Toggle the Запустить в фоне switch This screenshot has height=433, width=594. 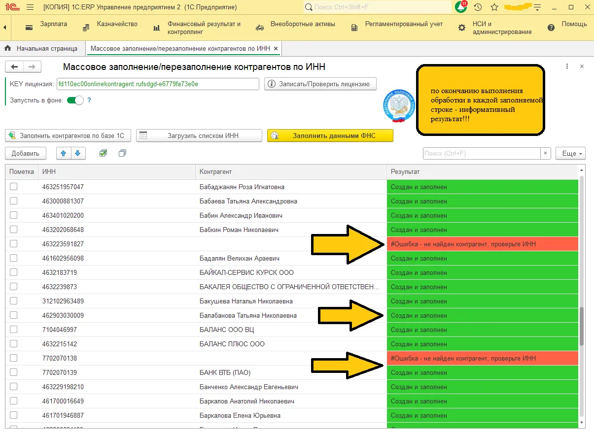click(x=75, y=100)
